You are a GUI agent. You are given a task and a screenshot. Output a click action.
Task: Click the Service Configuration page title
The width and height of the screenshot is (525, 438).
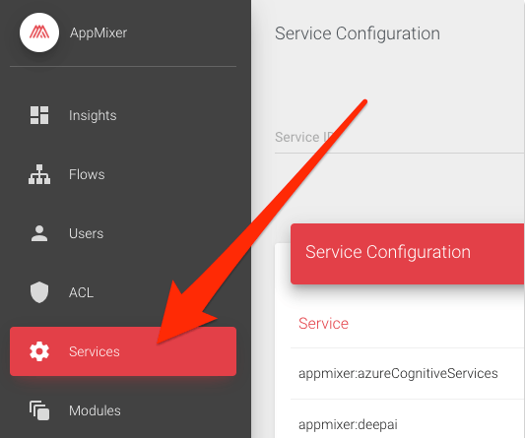tap(358, 33)
